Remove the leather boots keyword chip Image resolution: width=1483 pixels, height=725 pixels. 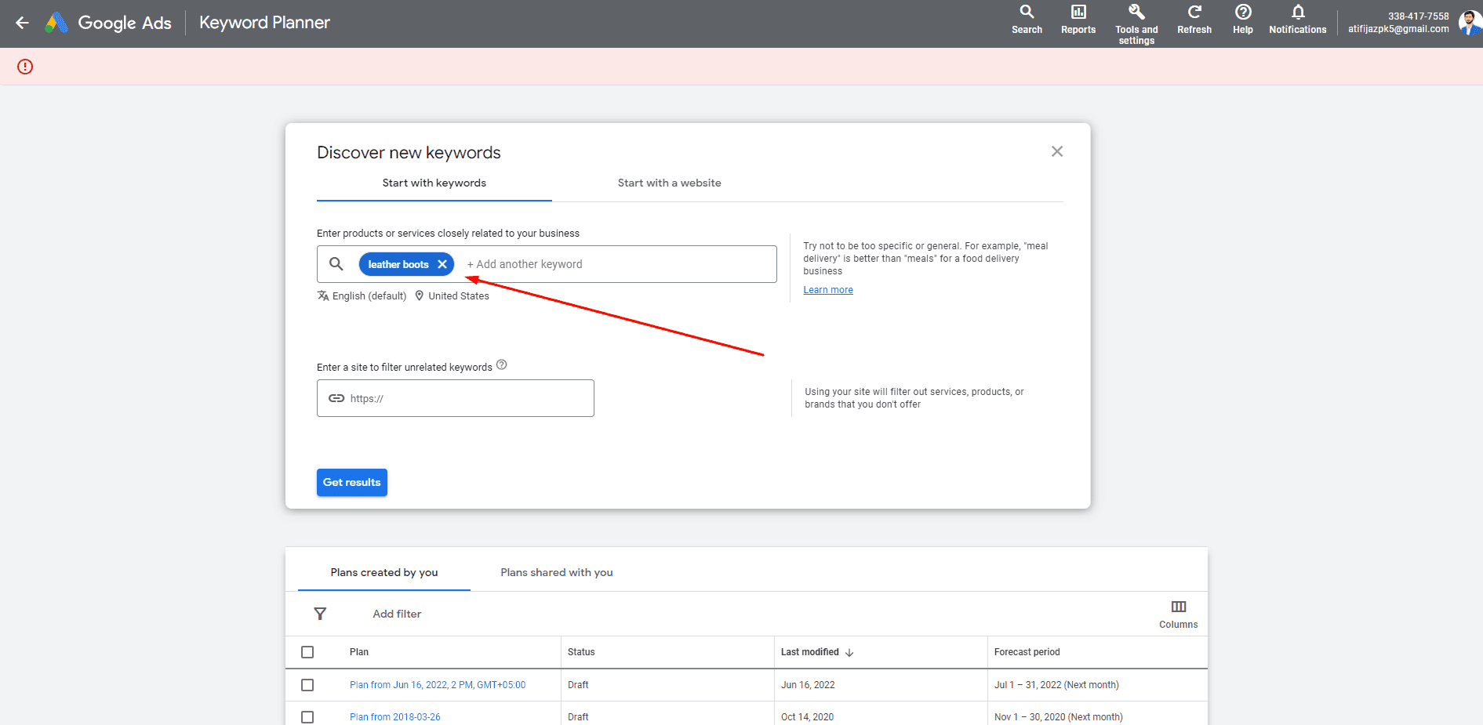(442, 264)
